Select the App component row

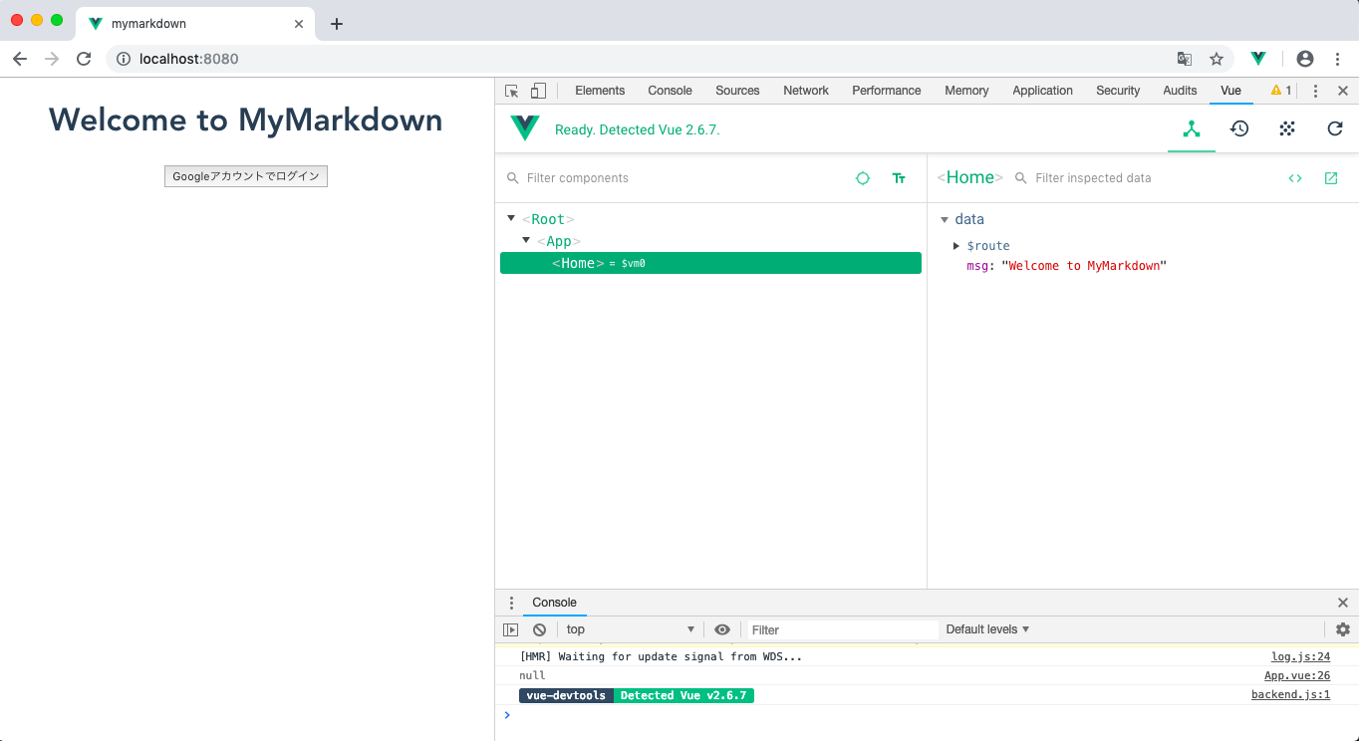tap(710, 241)
